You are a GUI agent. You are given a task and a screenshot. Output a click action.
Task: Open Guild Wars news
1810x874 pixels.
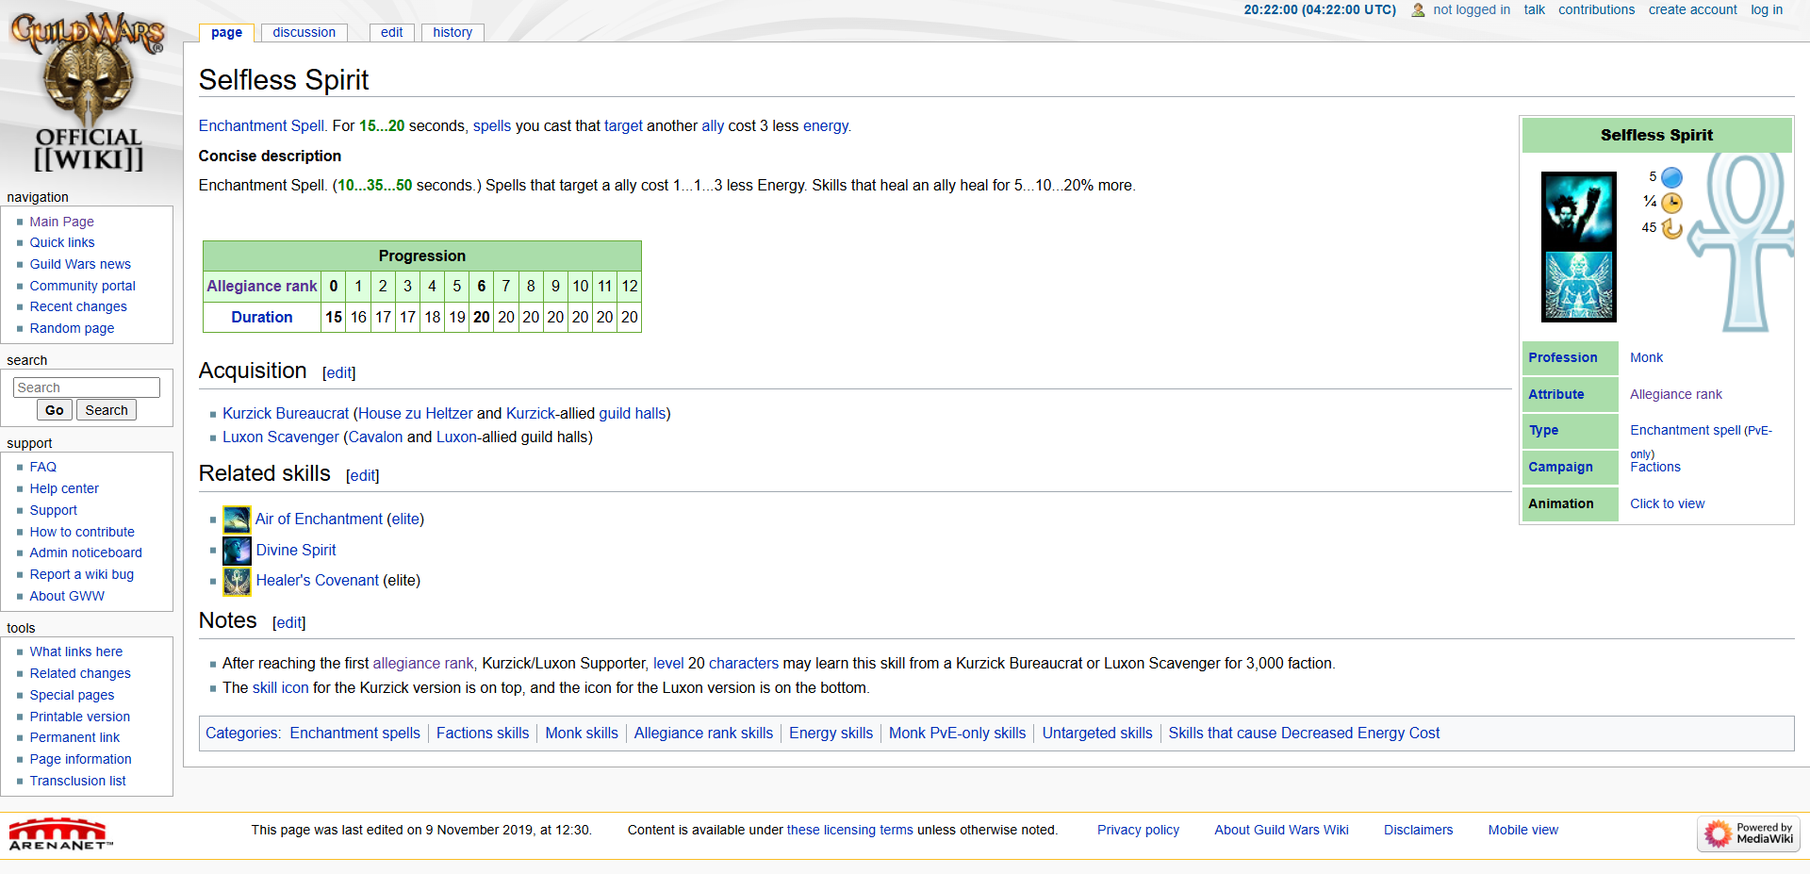pos(80,264)
